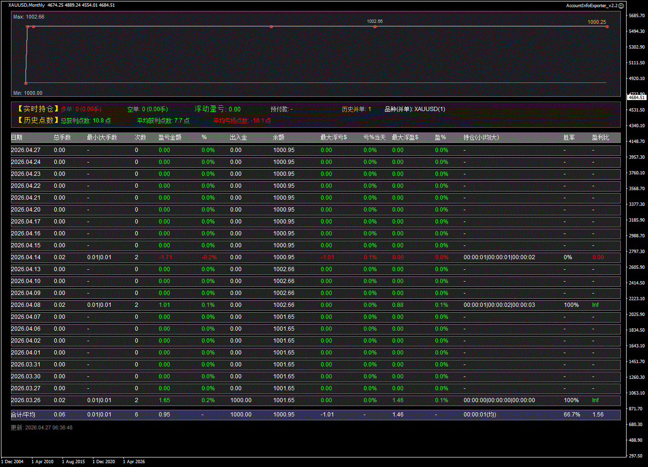Click the -1.71 loss amount value
648x467 pixels.
click(x=165, y=257)
